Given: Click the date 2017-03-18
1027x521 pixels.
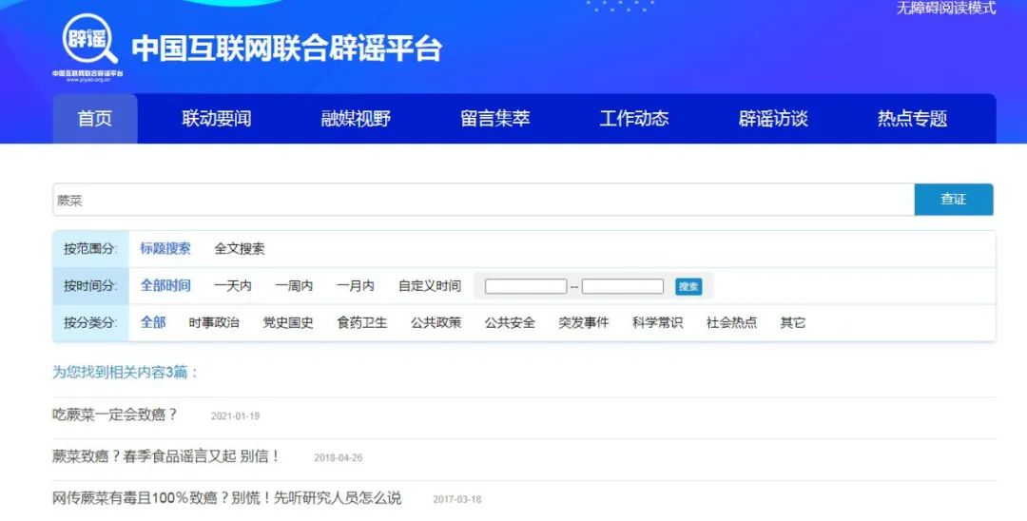Looking at the screenshot, I should pos(457,499).
